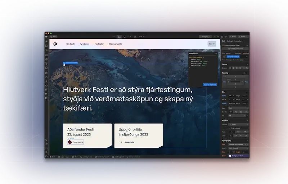Screen dimensions: 288x184
Task: Switch to mobile portrait breakpoint icon
Action: tap(135, 37)
